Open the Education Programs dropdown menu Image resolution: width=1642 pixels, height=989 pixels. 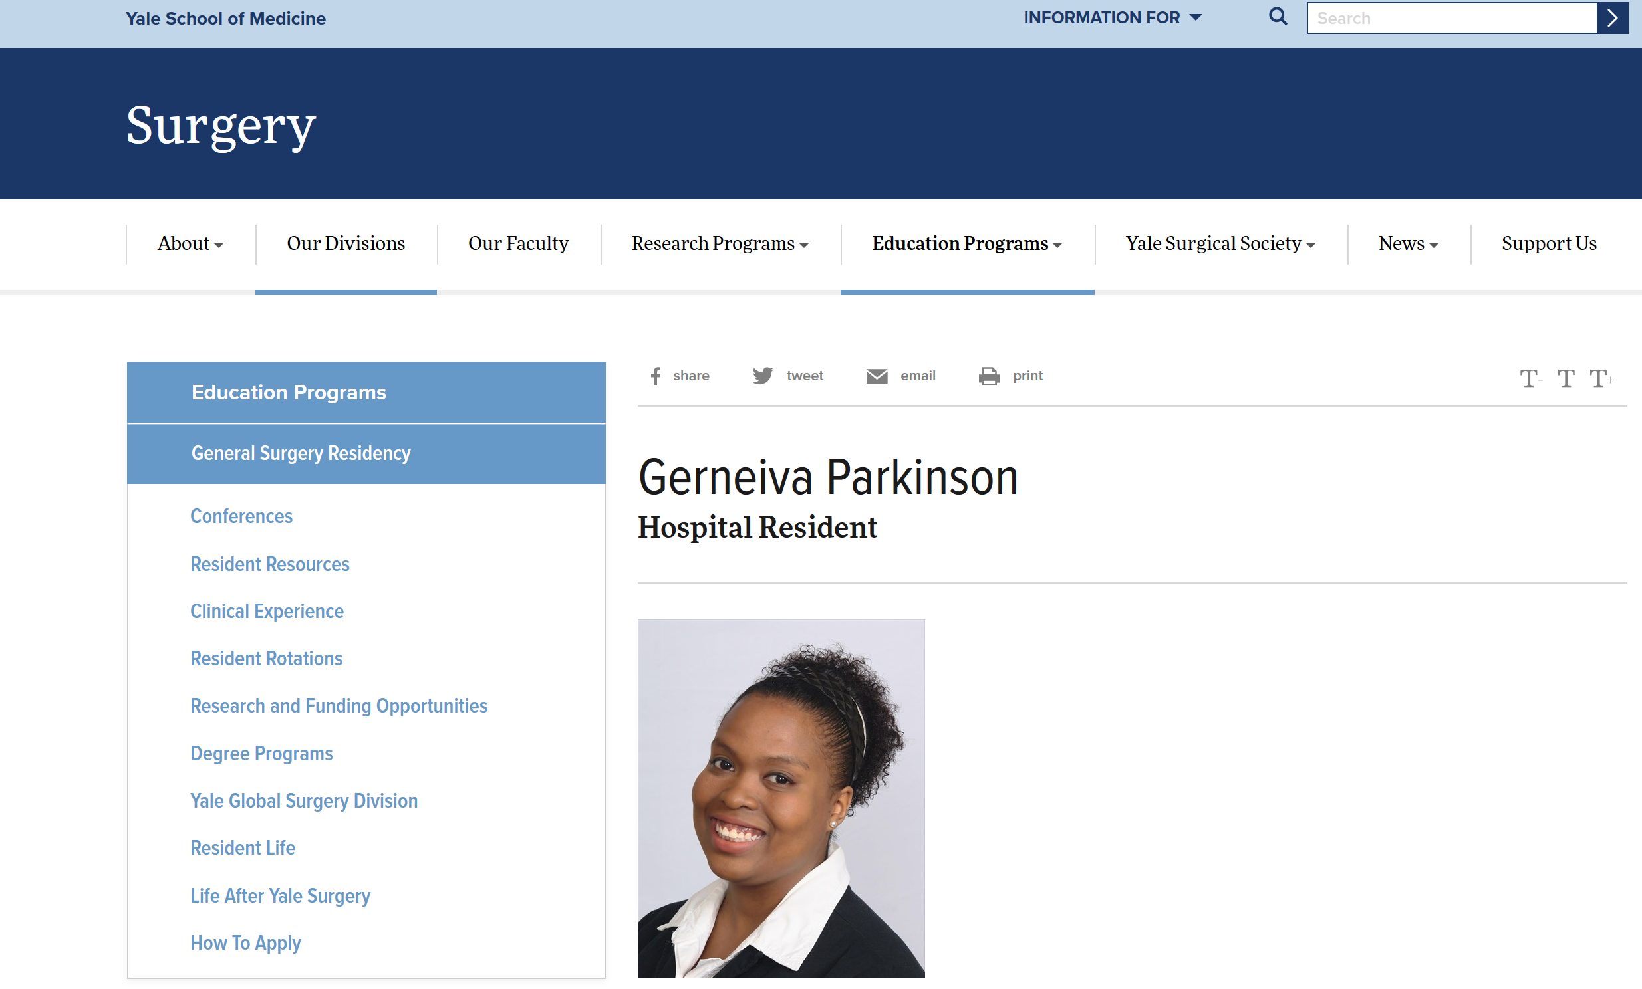(967, 244)
